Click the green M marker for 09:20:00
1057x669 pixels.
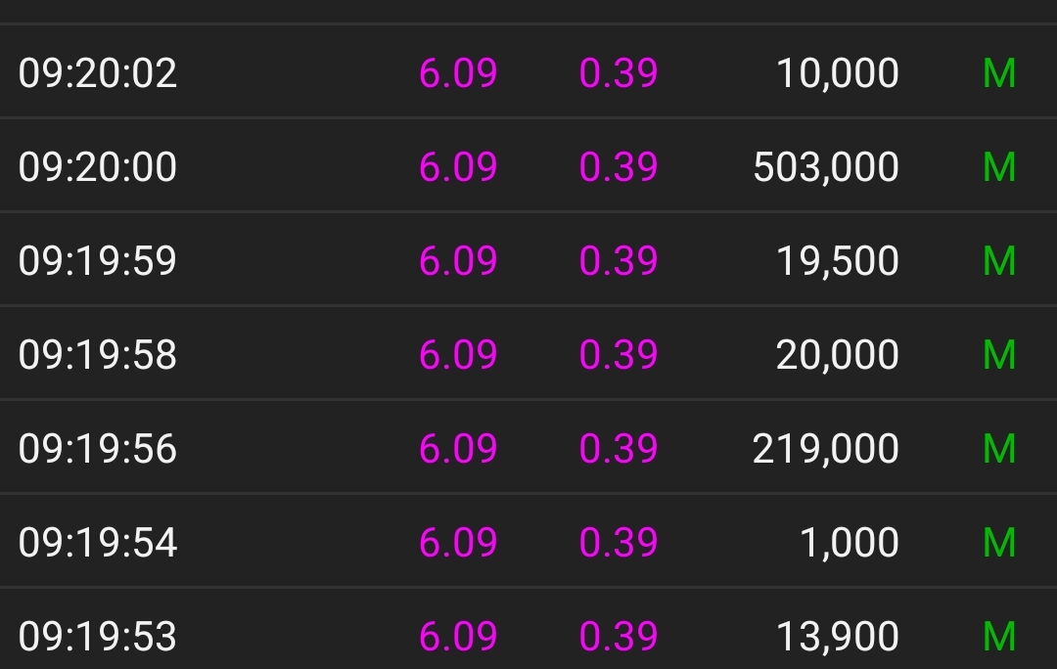998,167
